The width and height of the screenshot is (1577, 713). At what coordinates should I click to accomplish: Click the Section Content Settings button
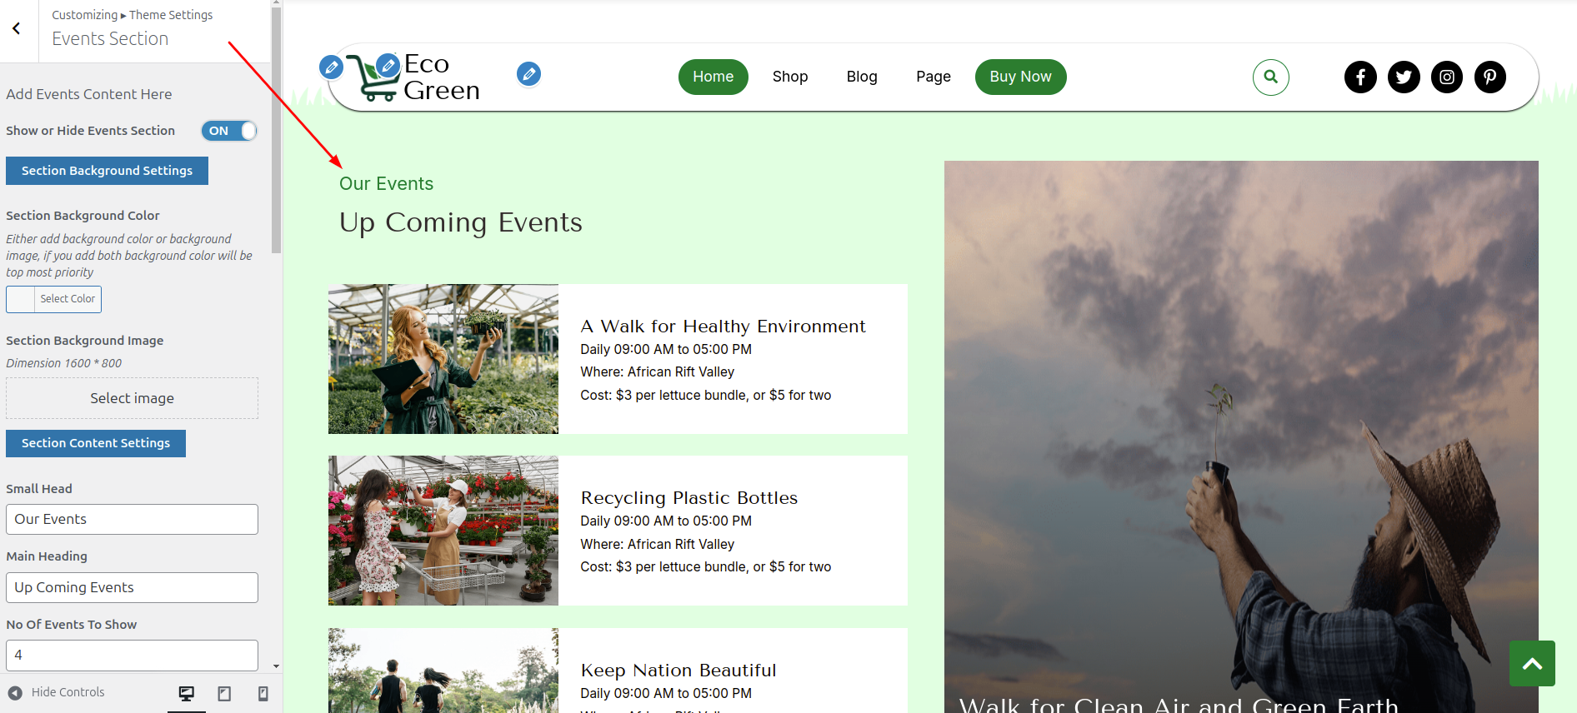click(x=96, y=443)
